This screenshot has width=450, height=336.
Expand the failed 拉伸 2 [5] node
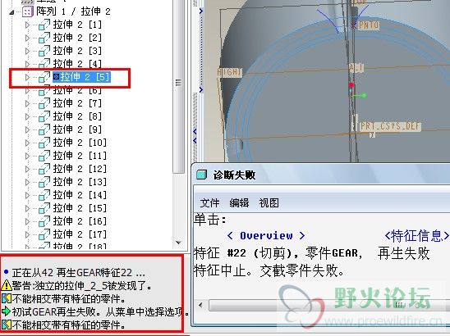[x=28, y=77]
